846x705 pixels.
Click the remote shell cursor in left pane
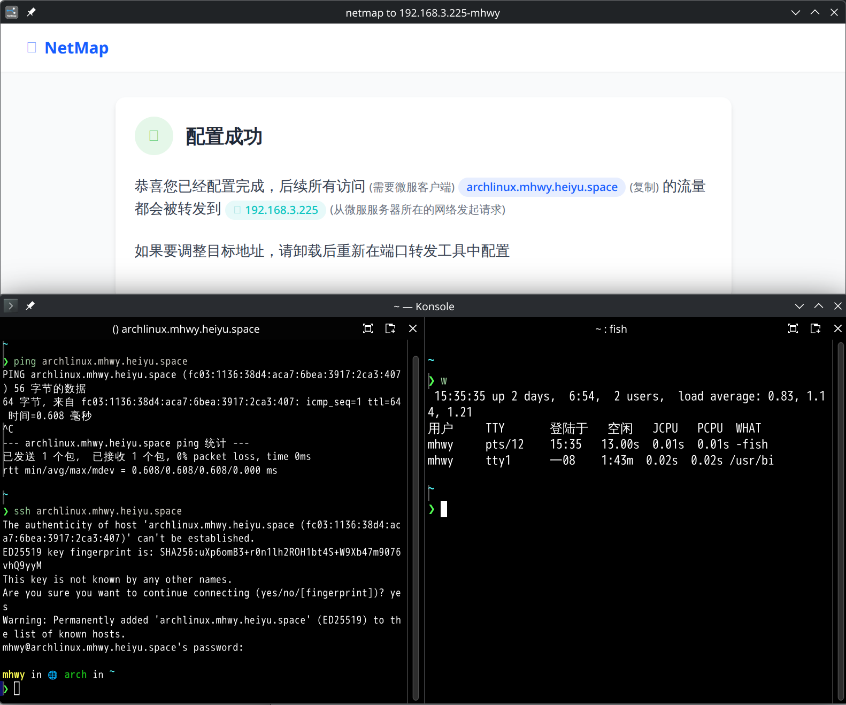pos(17,689)
